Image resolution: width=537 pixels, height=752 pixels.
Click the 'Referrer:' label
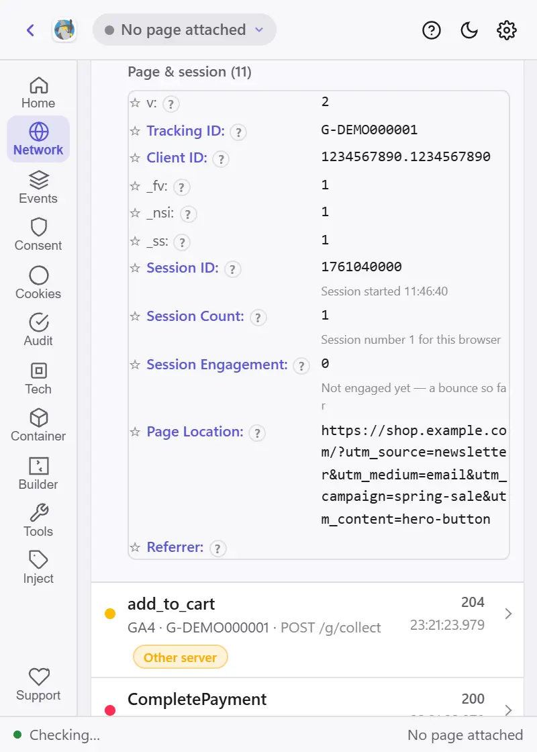tap(175, 547)
